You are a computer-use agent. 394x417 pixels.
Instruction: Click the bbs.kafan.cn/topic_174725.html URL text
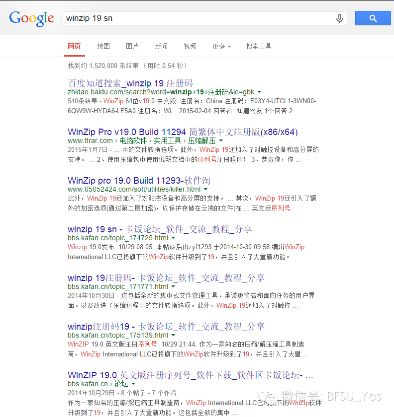[x=118, y=238]
